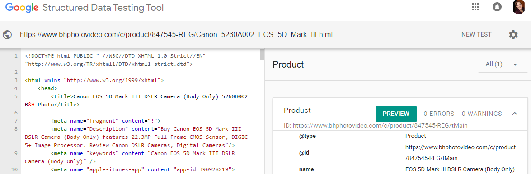Open the user account avatar
The width and height of the screenshot is (531, 174).
518,7
